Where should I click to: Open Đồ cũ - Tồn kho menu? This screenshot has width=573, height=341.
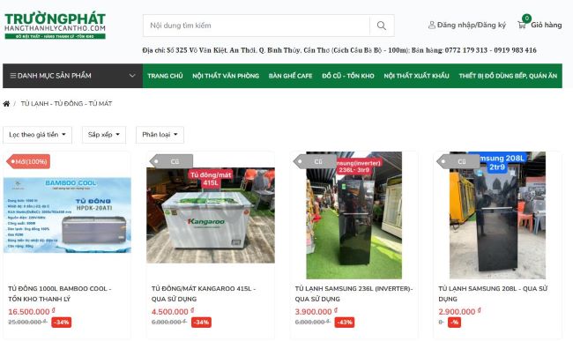[x=348, y=76]
